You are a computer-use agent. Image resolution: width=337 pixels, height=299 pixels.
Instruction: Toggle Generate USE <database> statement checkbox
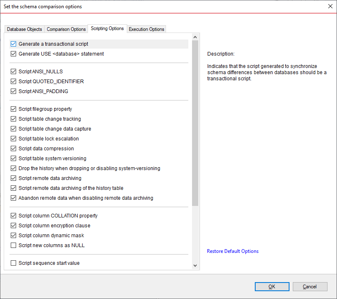click(x=14, y=54)
